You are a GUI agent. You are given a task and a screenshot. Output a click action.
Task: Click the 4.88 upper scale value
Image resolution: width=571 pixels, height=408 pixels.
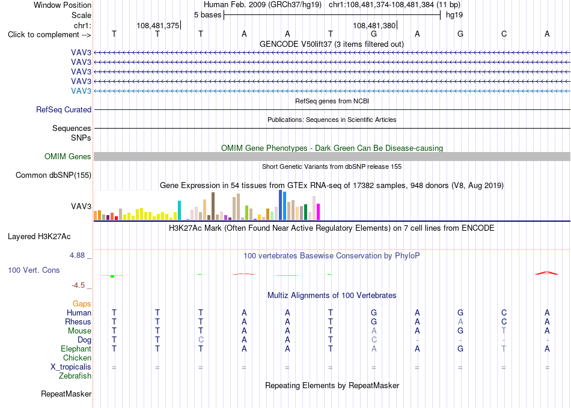pos(77,255)
